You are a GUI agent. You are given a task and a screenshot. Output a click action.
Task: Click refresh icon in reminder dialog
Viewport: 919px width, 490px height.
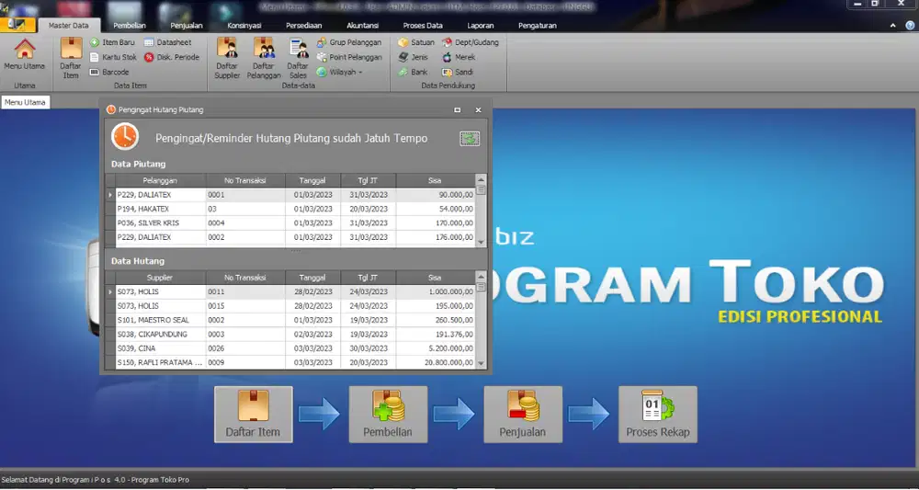pos(470,138)
